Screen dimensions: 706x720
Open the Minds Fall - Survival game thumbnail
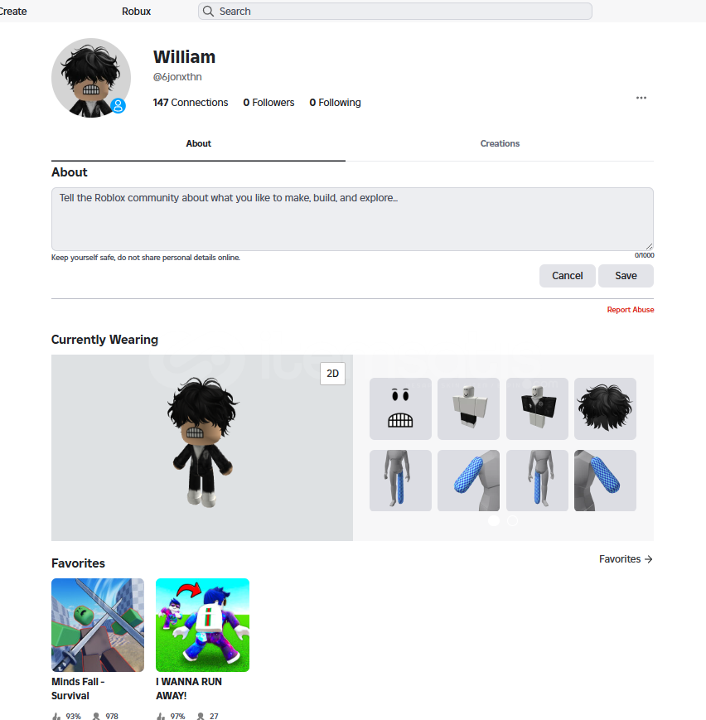click(x=98, y=625)
